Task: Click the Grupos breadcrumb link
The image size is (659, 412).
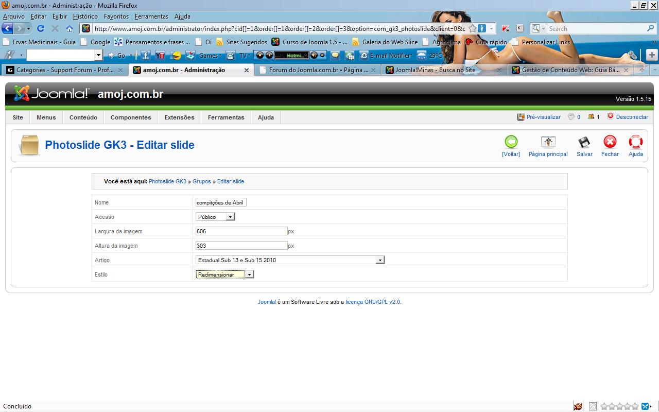Action: tap(202, 182)
